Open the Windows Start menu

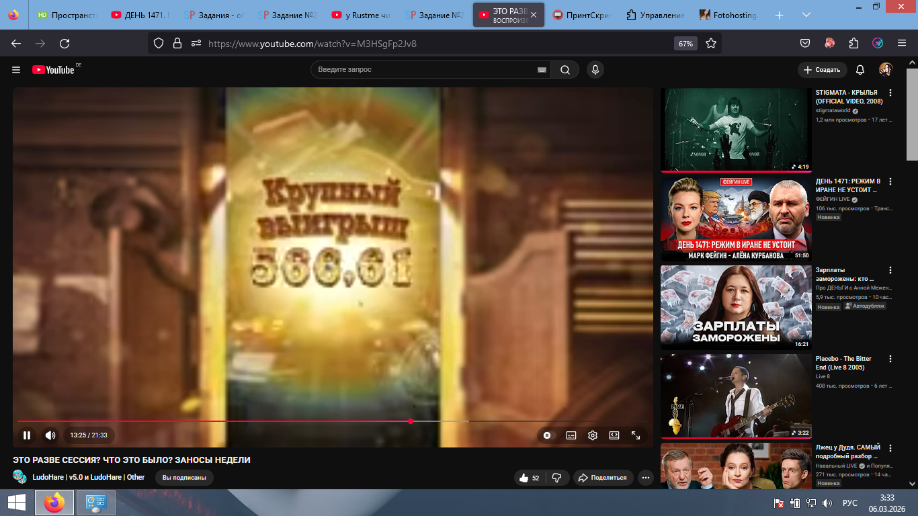pyautogui.click(x=17, y=503)
